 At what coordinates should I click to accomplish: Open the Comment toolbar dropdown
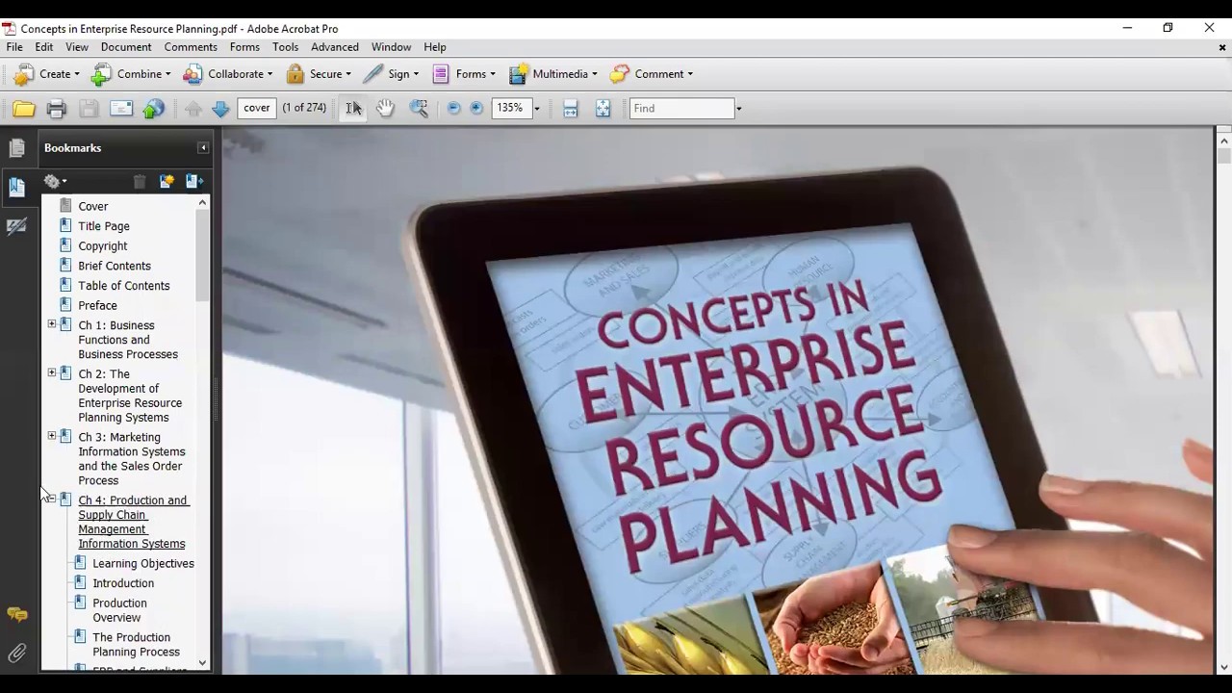pos(651,74)
